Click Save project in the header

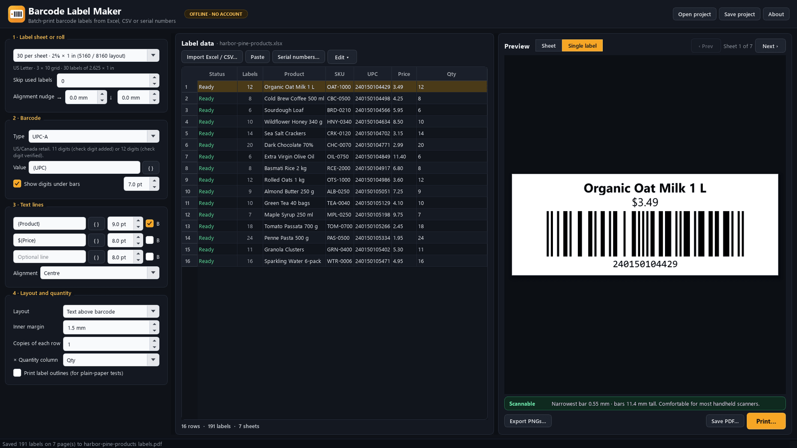tap(740, 14)
